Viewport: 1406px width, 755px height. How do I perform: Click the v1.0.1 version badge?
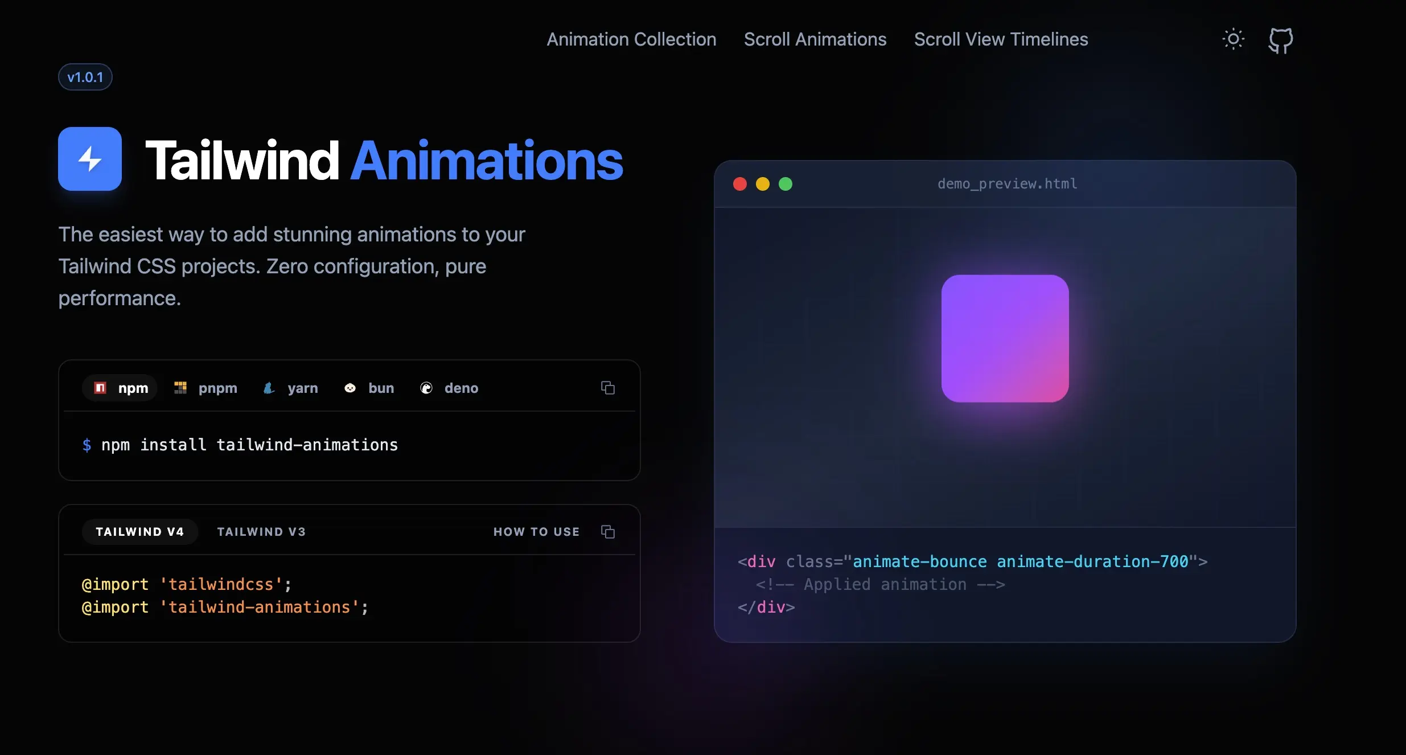(85, 76)
